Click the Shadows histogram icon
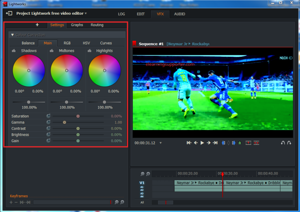The width and height of the screenshot is (300, 212). pyautogui.click(x=13, y=51)
